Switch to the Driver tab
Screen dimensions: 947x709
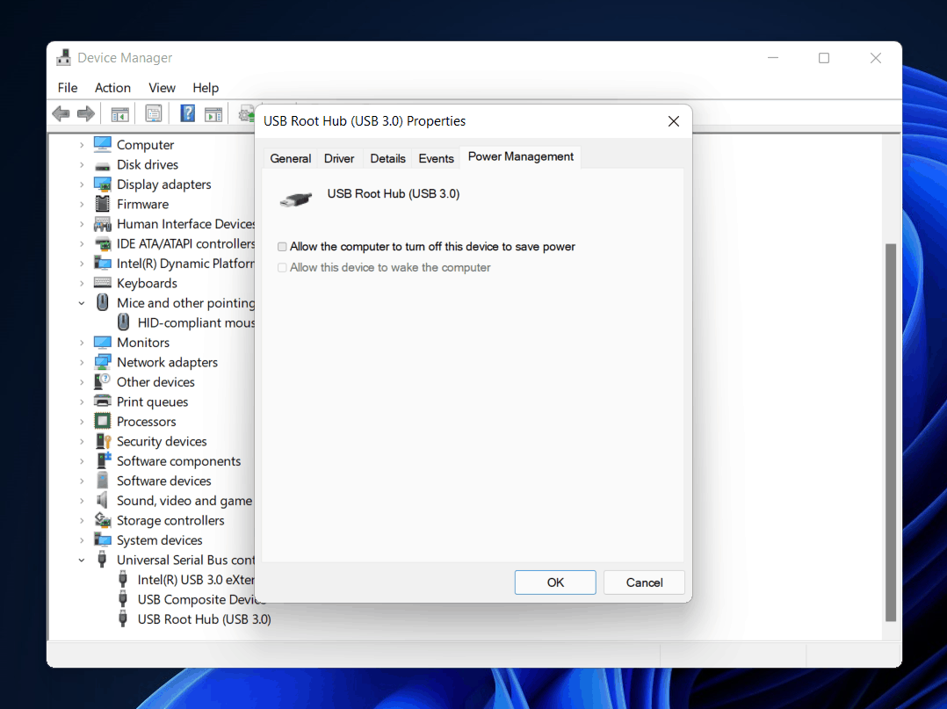coord(339,158)
